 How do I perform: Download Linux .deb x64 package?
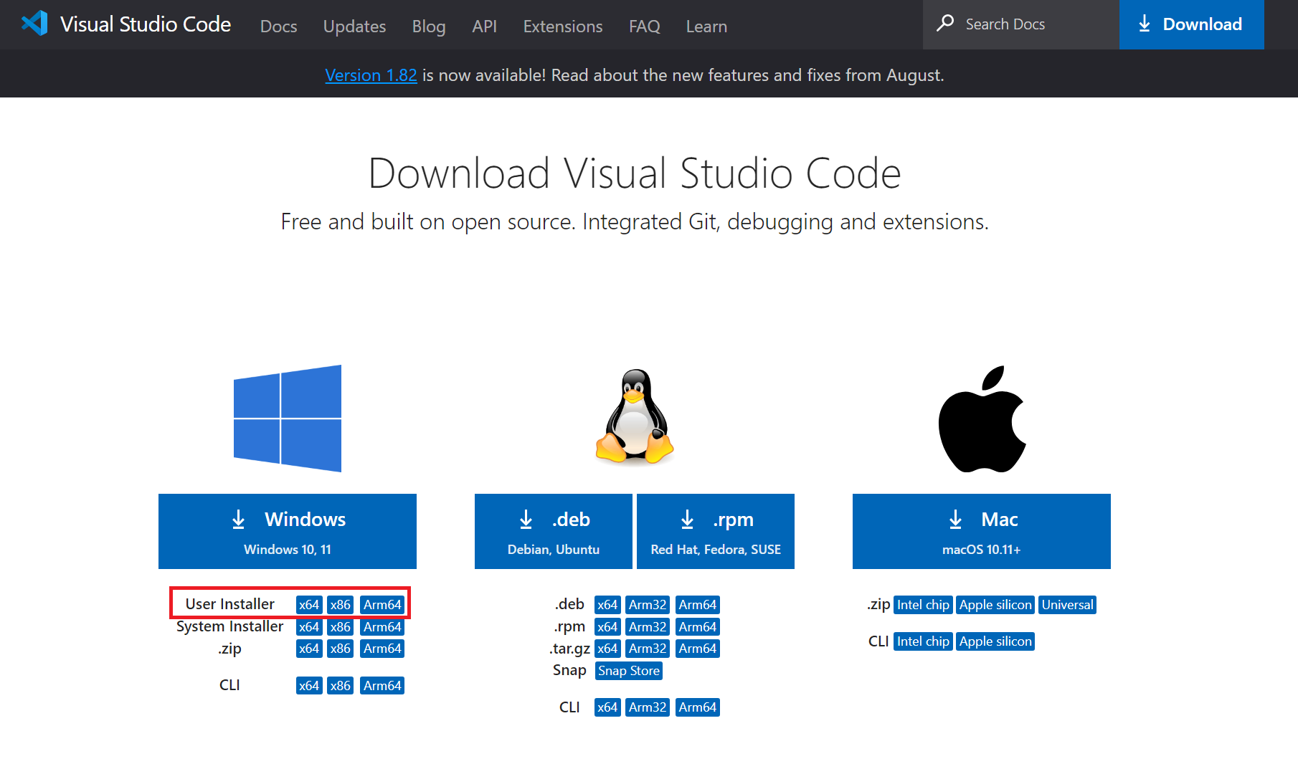tap(607, 605)
